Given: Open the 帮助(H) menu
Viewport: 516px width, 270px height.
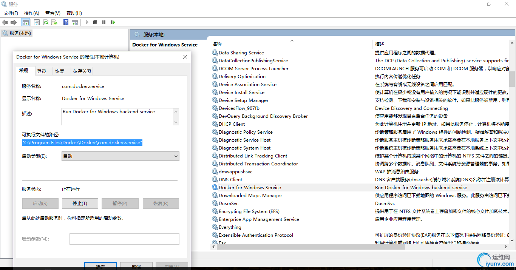Looking at the screenshot, I should point(74,13).
